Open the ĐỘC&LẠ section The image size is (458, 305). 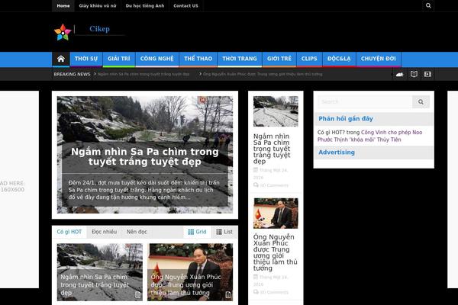339,59
